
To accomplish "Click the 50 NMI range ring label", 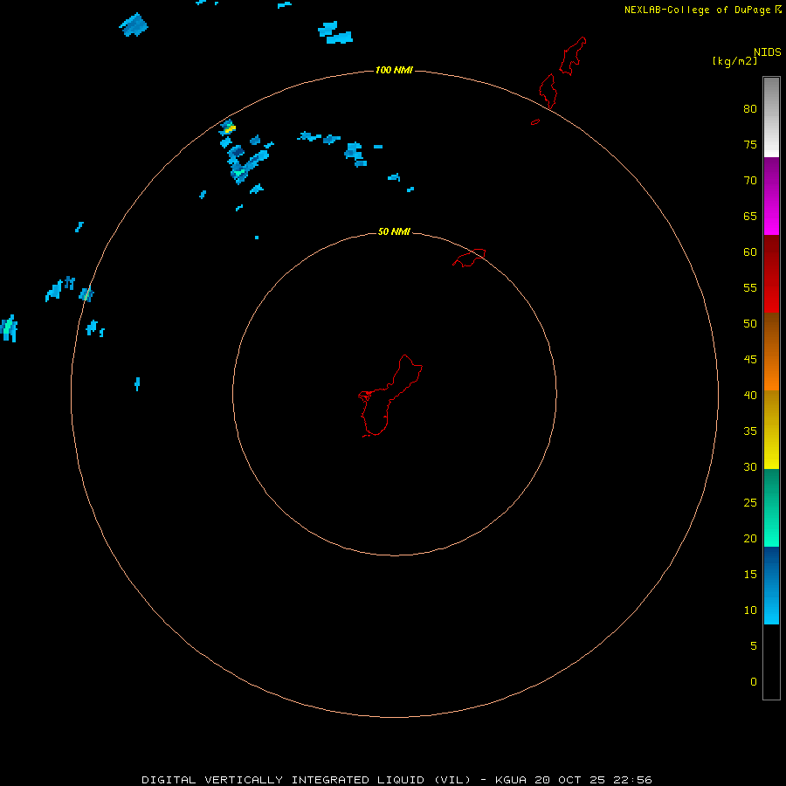I will [394, 231].
